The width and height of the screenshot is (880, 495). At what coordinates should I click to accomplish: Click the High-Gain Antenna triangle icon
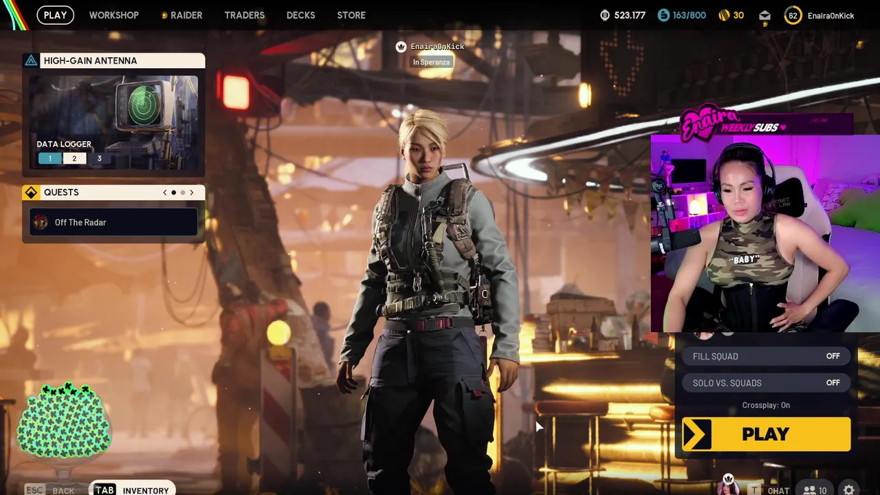point(31,60)
